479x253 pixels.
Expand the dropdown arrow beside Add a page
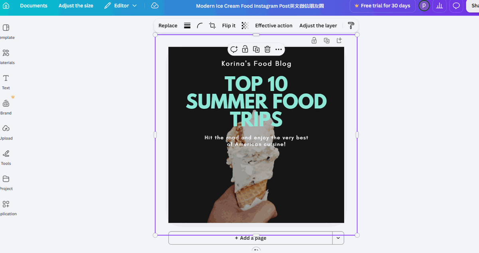[338, 238]
